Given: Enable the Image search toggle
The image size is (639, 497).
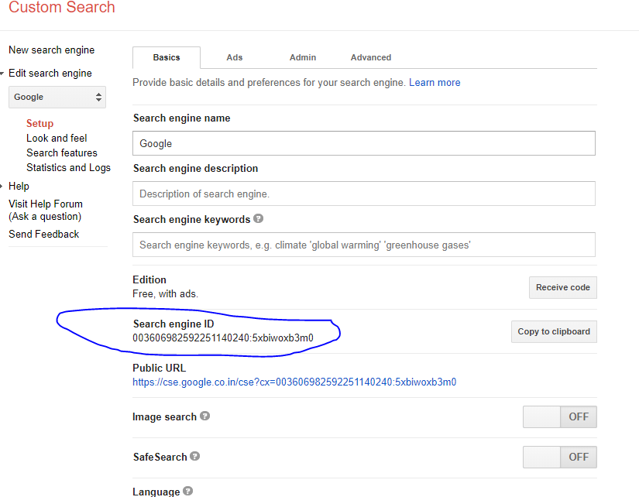Looking at the screenshot, I should tap(559, 416).
